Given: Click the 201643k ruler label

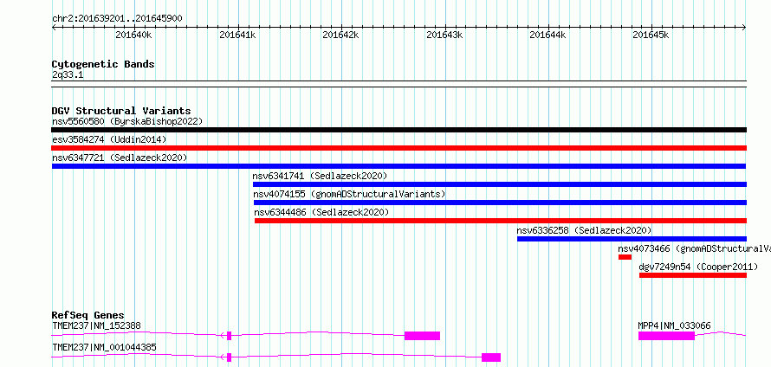Looking at the screenshot, I should click(444, 35).
